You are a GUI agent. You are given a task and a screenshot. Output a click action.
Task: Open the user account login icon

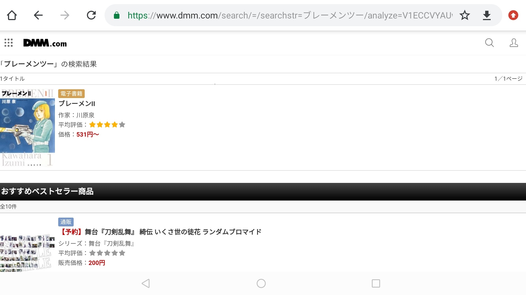pyautogui.click(x=514, y=43)
